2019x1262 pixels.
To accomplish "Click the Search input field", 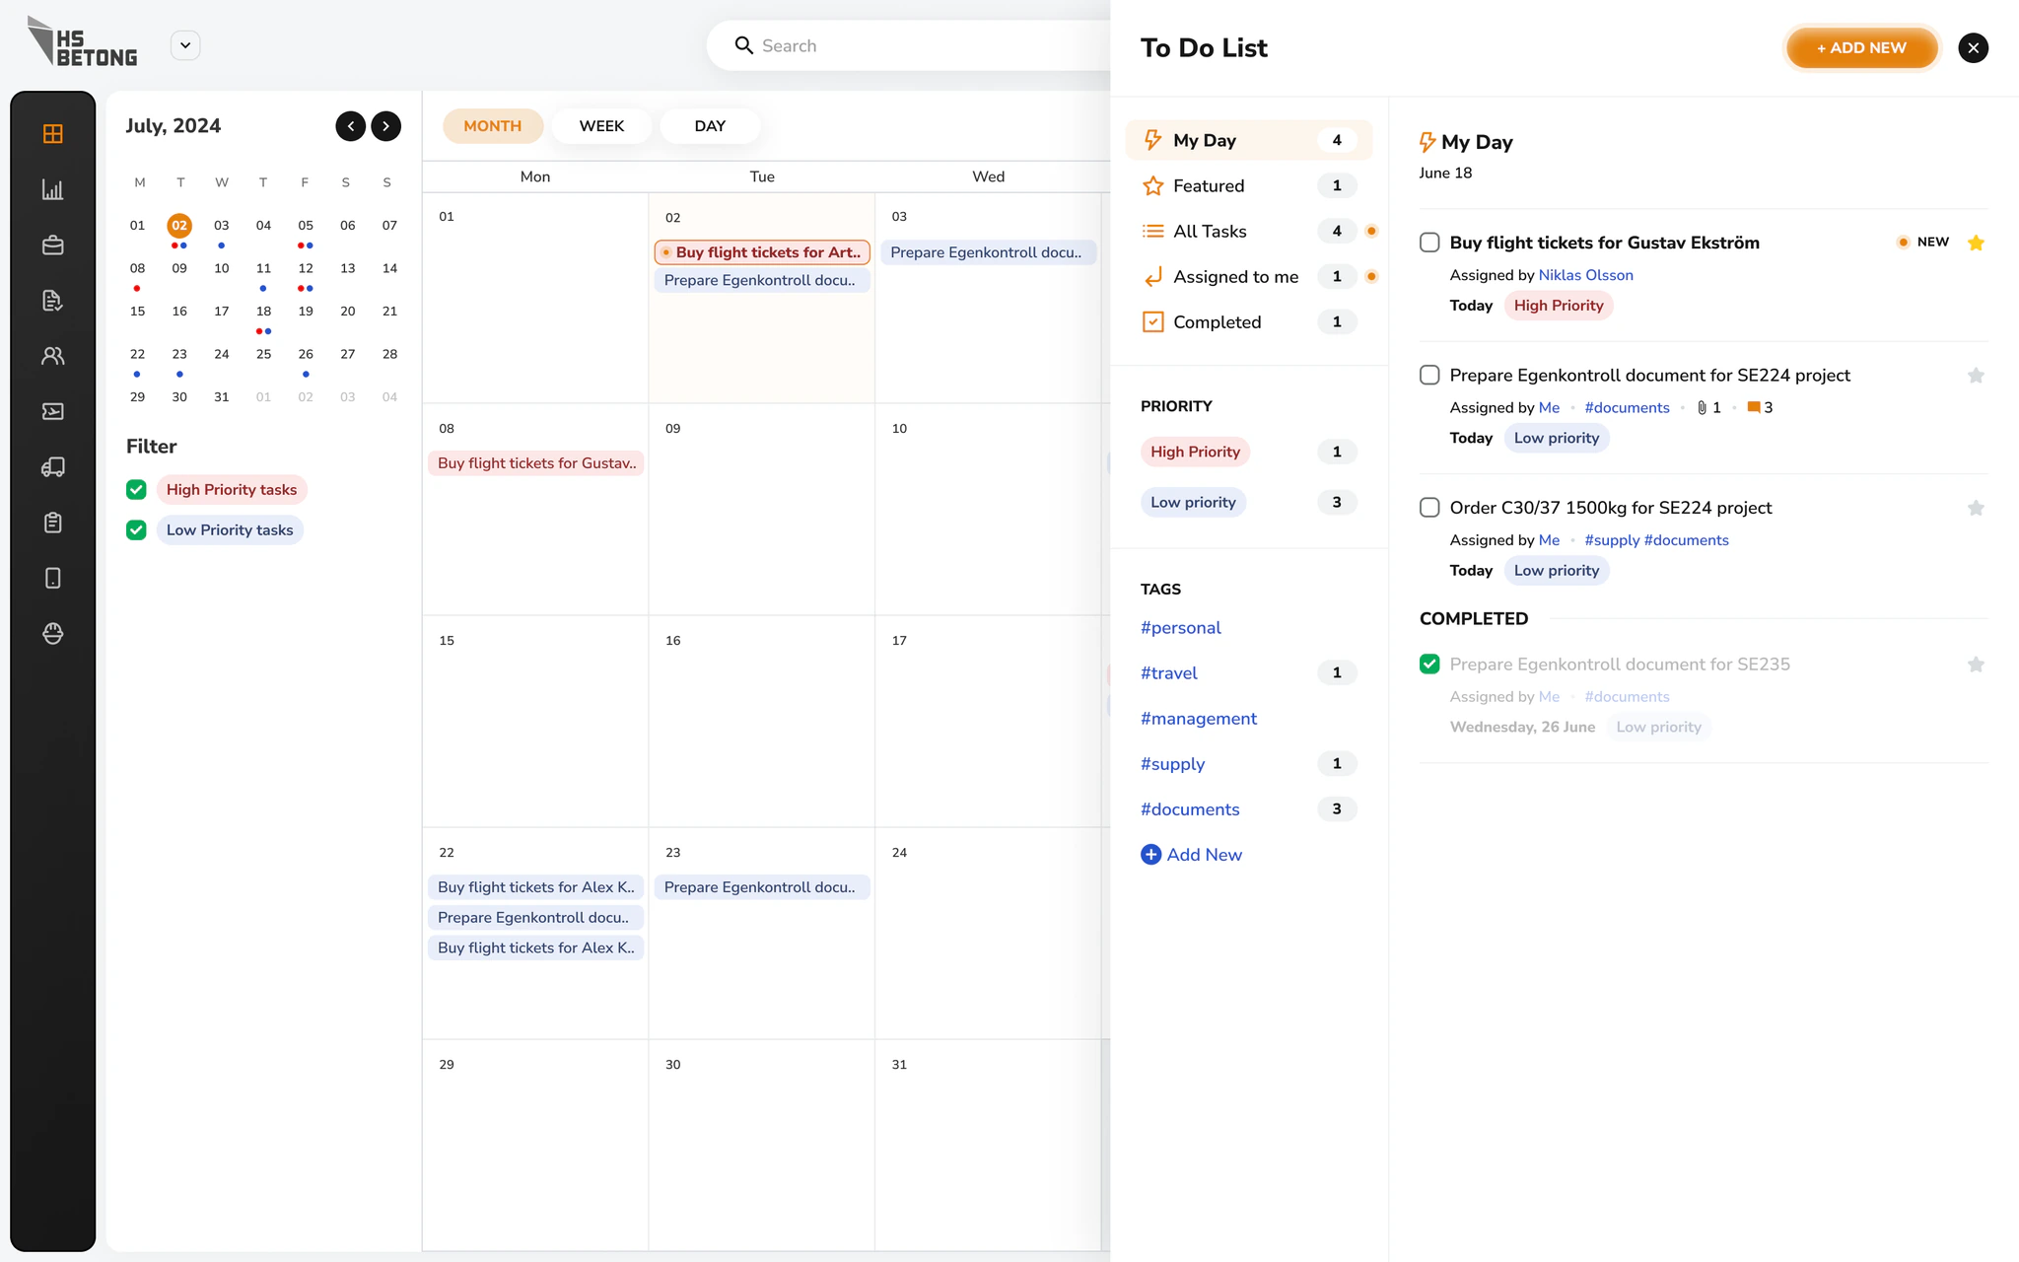I will (909, 45).
